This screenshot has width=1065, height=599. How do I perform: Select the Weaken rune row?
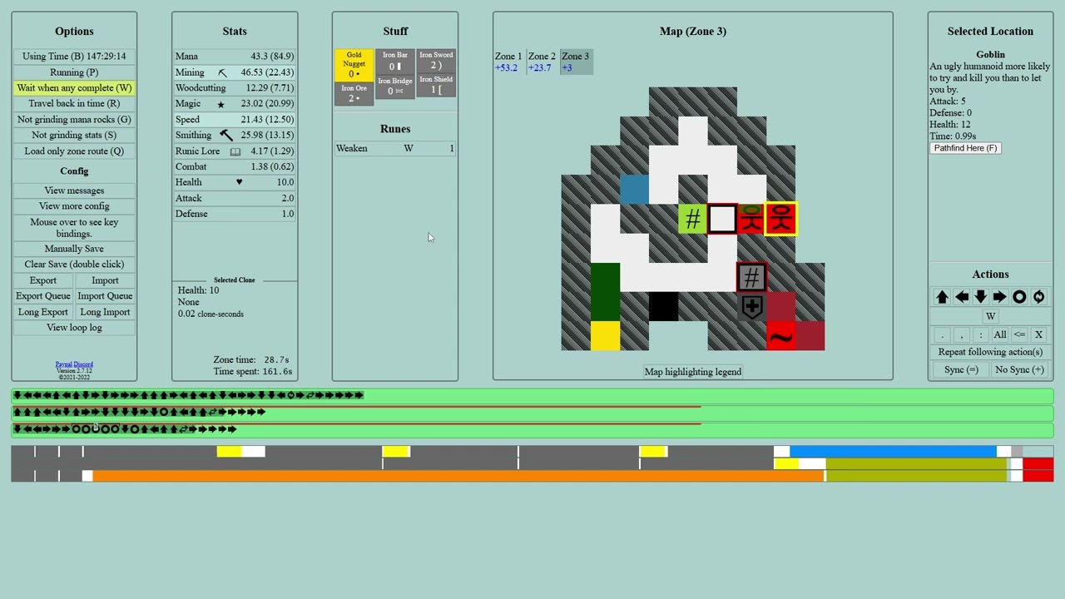[x=395, y=148]
